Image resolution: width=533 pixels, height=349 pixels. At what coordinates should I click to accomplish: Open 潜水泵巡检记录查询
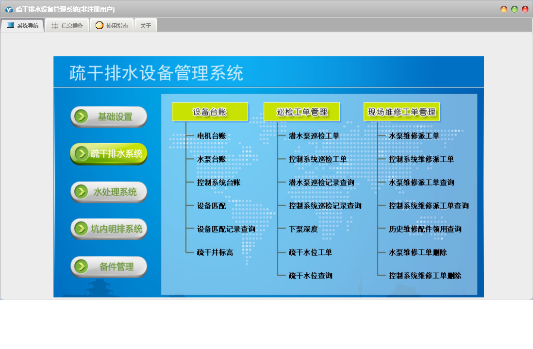pos(321,183)
